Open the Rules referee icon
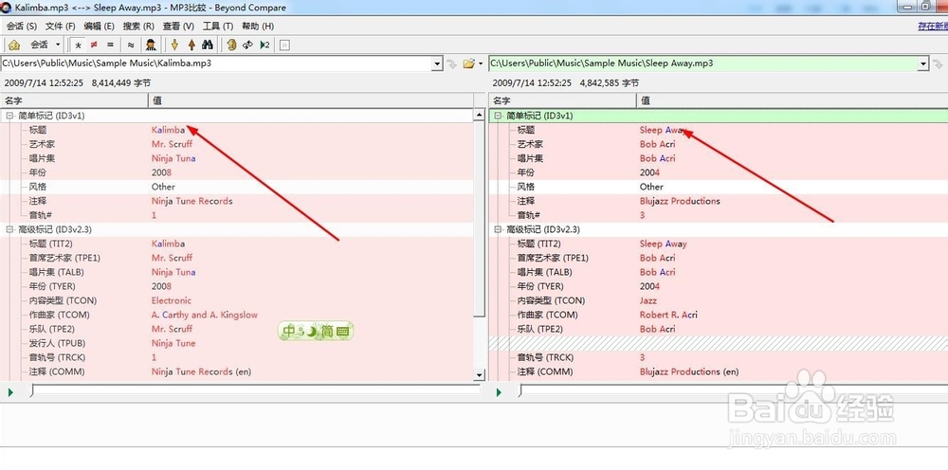 [x=151, y=45]
